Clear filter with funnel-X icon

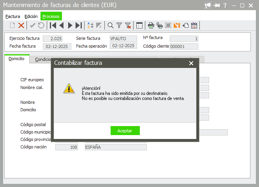128,25
